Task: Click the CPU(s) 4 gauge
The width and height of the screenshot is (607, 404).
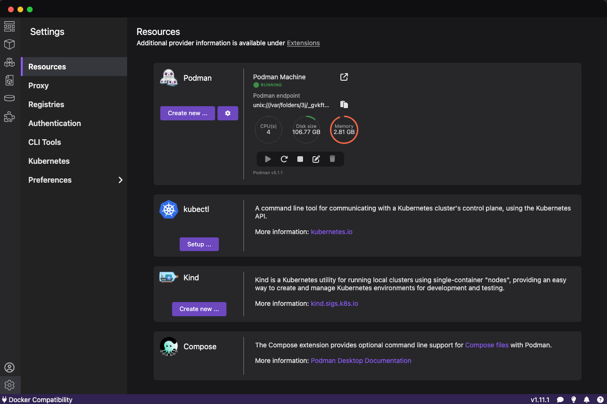Action: (269, 129)
